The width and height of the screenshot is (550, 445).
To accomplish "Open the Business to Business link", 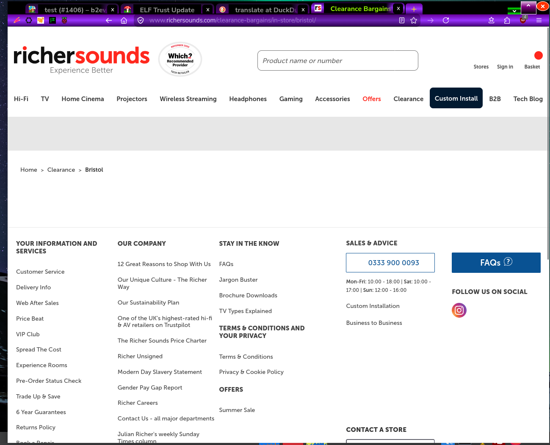I will [x=374, y=323].
